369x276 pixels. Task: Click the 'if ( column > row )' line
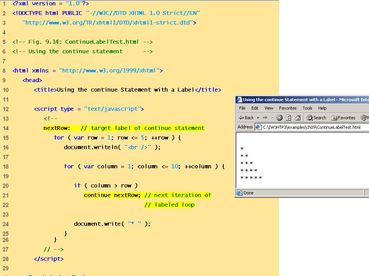click(x=106, y=186)
